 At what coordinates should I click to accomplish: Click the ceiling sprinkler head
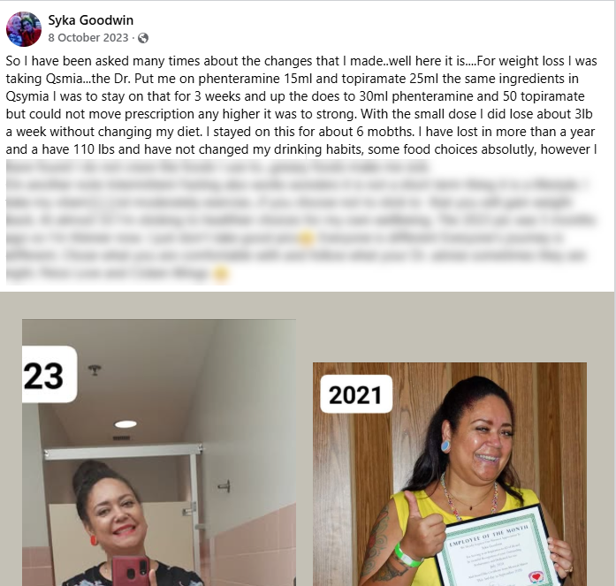(x=95, y=369)
